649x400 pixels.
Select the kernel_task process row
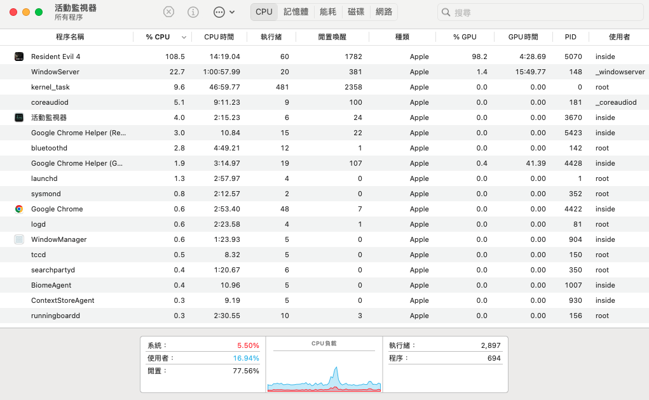point(324,87)
